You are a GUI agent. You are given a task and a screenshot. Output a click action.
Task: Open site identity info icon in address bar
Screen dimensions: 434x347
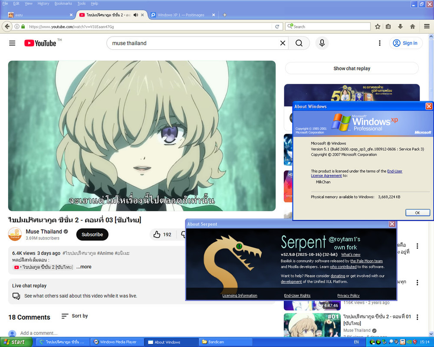tap(17, 26)
